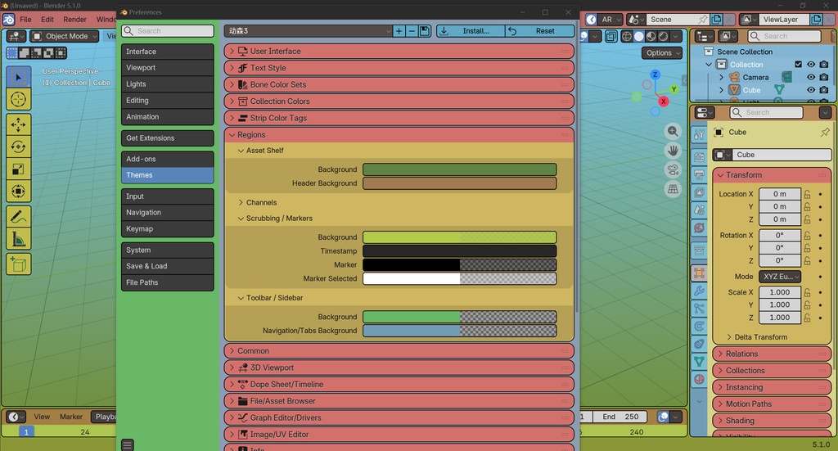Viewport: 838px width, 451px height.
Task: Click the pan hand viewport gizmo
Action: pyautogui.click(x=673, y=151)
